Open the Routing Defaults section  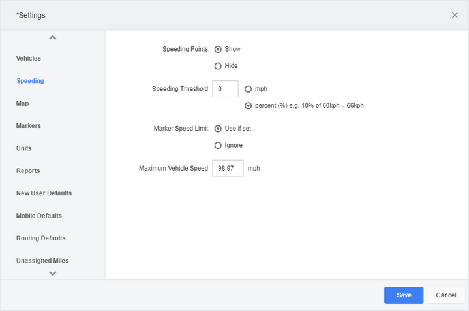(41, 238)
